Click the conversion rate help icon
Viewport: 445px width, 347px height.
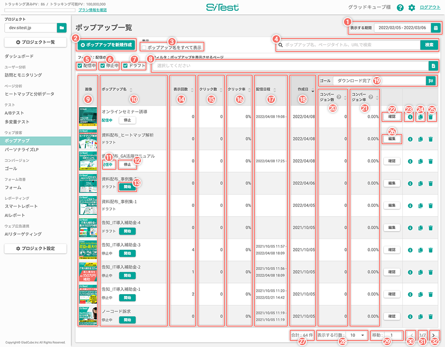coord(371,97)
